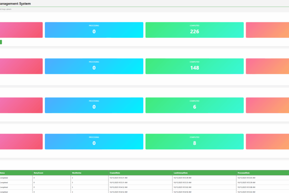Screen dimensions: 289x193
Task: Sort table by MaxRetries column header
Action: 90,173
